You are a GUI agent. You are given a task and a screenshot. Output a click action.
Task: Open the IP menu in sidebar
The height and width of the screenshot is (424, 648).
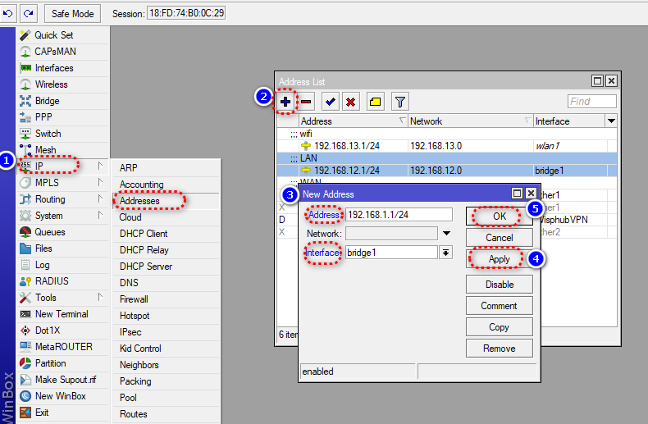click(x=39, y=166)
